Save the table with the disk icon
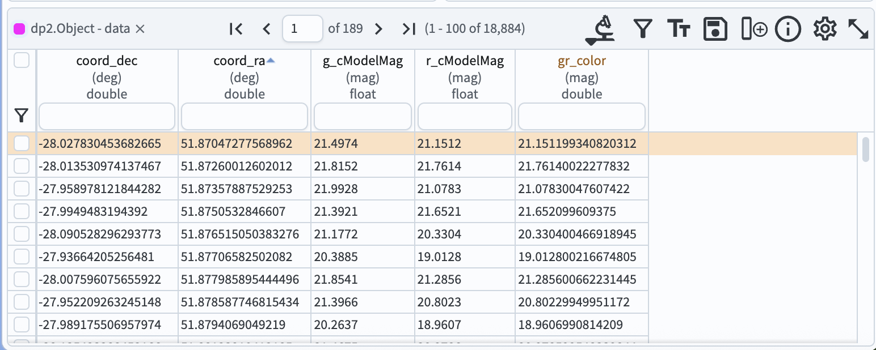The height and width of the screenshot is (350, 876). click(715, 29)
